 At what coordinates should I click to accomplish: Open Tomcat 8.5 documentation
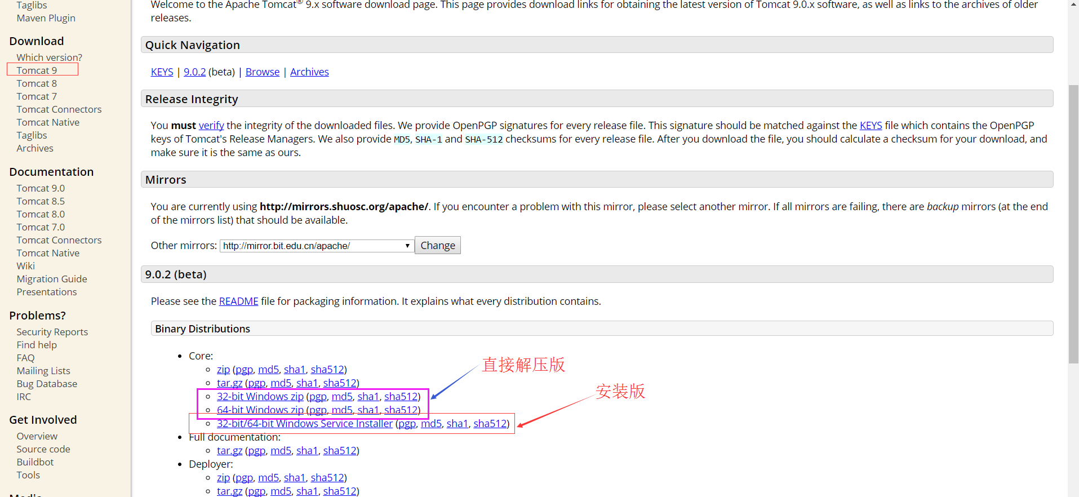(41, 201)
